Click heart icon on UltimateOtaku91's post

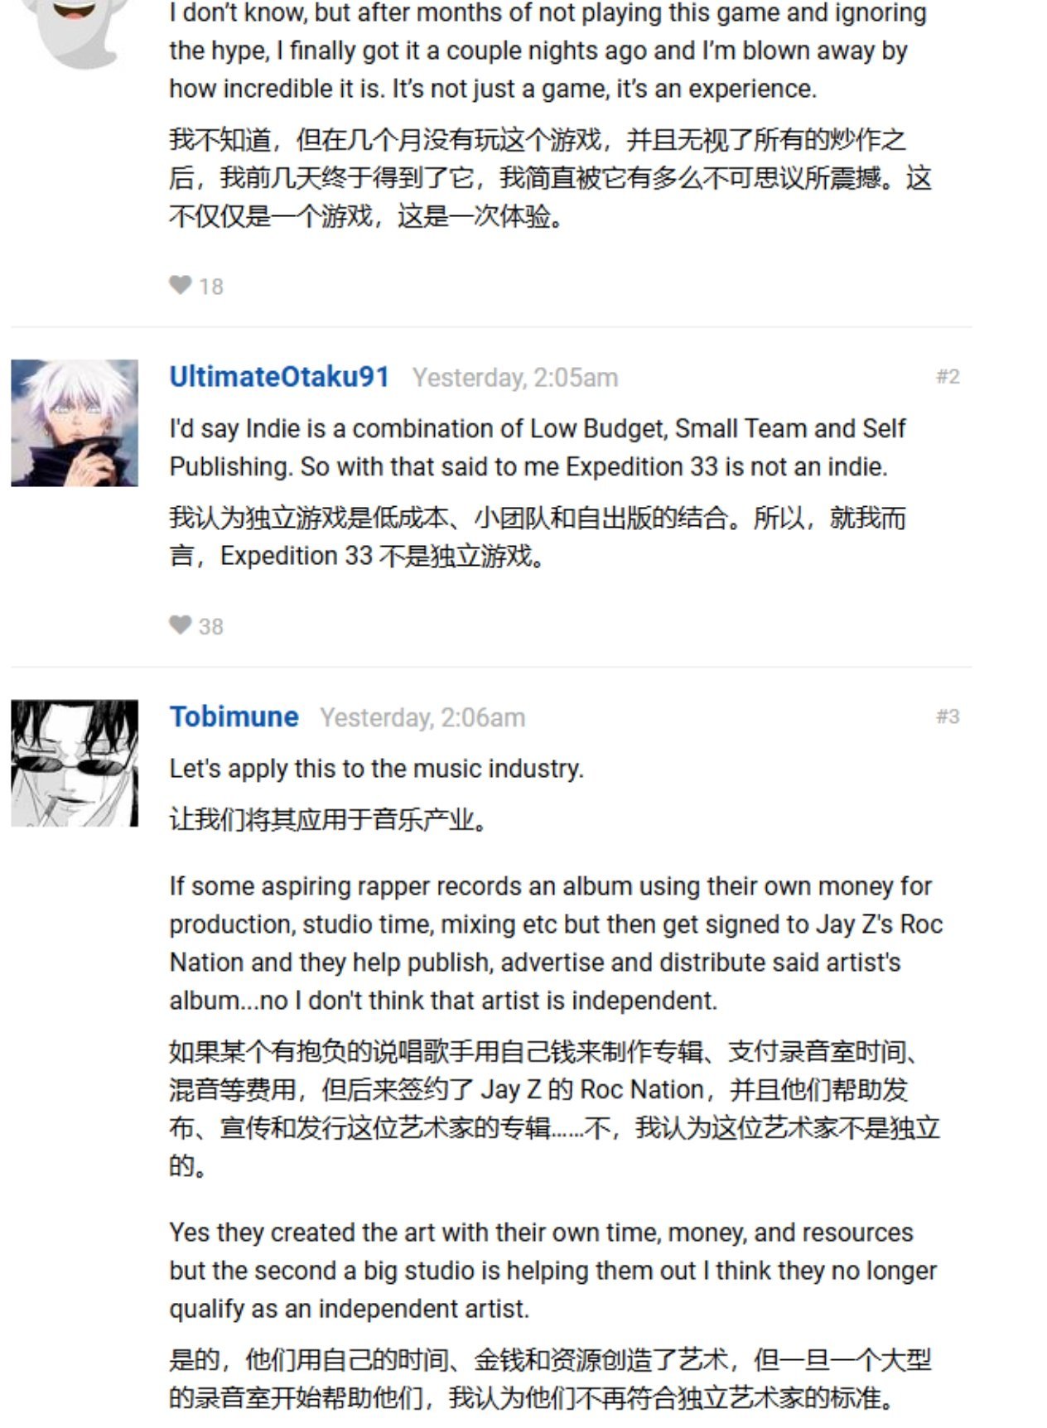point(181,625)
